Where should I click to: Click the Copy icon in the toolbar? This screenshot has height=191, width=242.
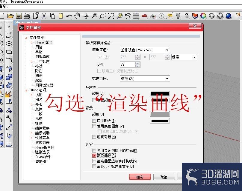(53, 16)
